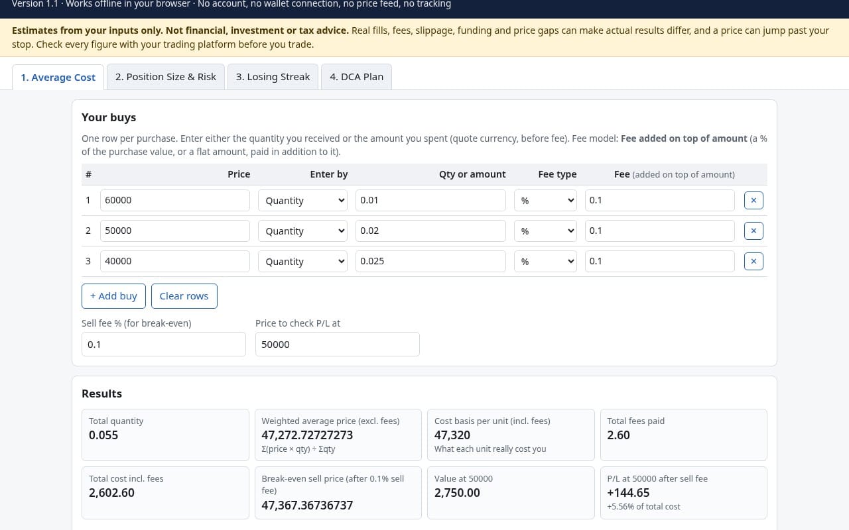Viewport: 849px width, 530px height.
Task: Click the Clear rows button
Action: pos(184,295)
